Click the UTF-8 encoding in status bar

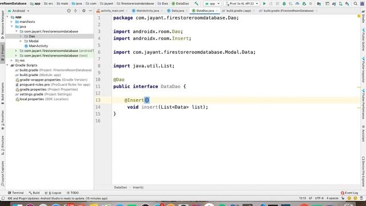pos(319,199)
